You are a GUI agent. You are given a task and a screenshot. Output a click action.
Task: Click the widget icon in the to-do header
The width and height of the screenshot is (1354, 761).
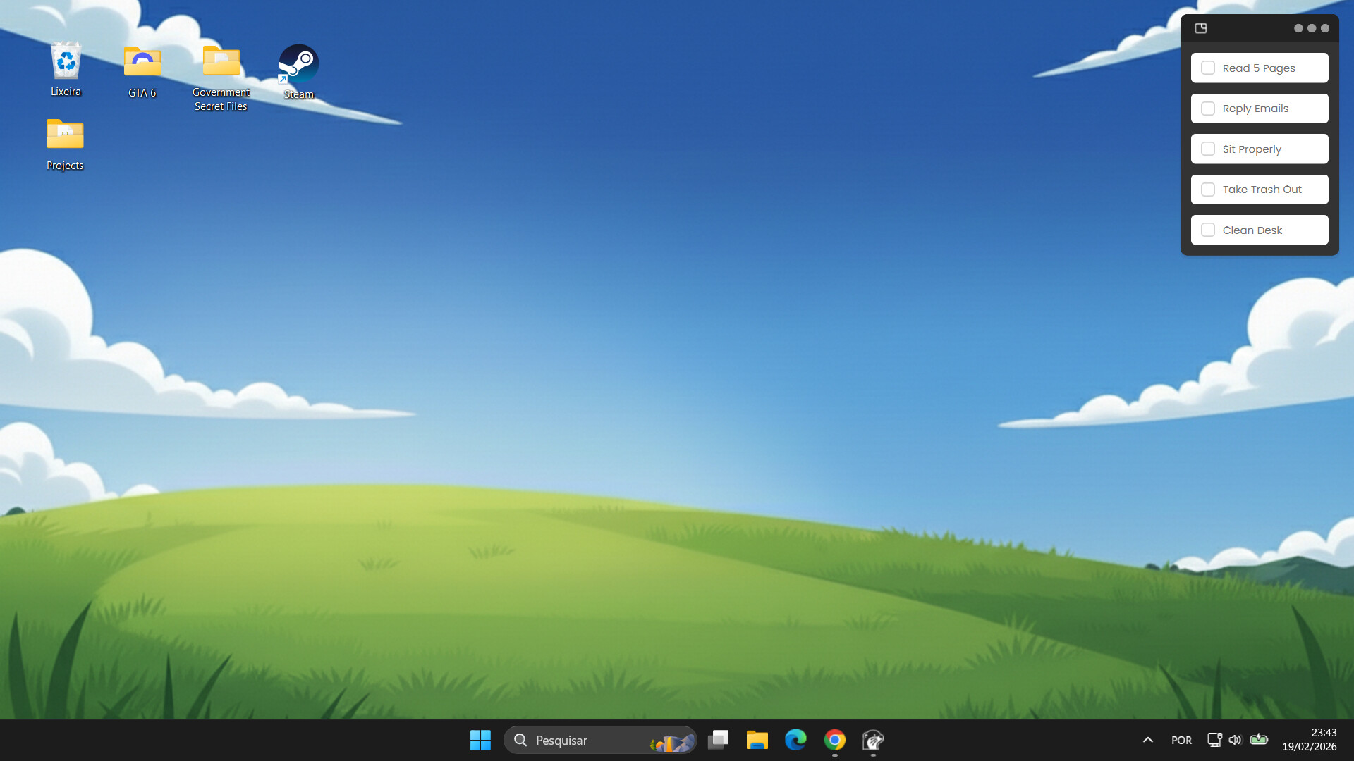[1201, 28]
